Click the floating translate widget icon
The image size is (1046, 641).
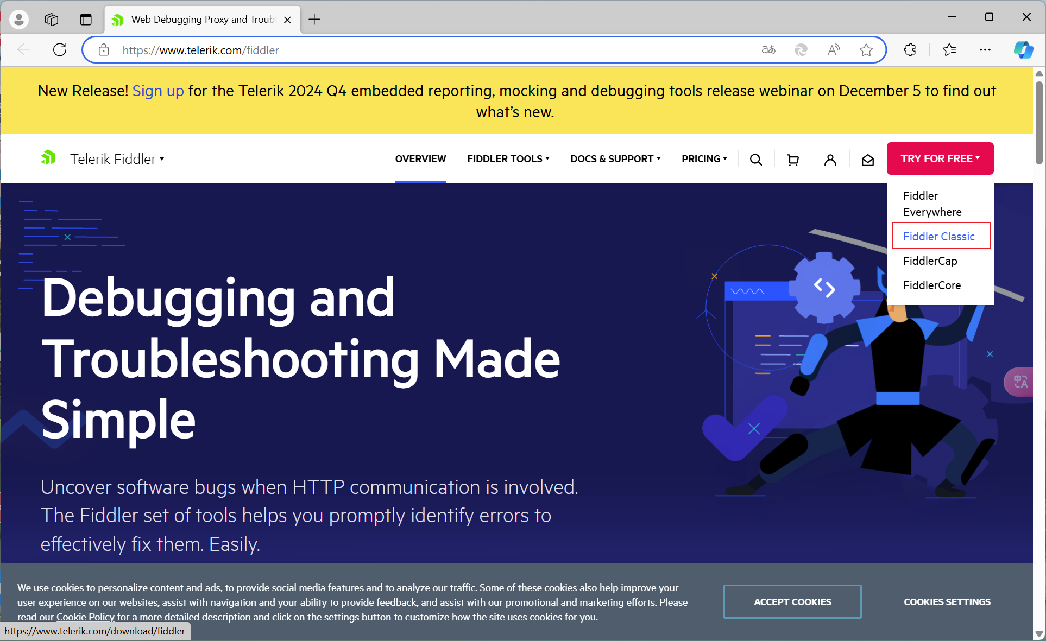[1020, 382]
